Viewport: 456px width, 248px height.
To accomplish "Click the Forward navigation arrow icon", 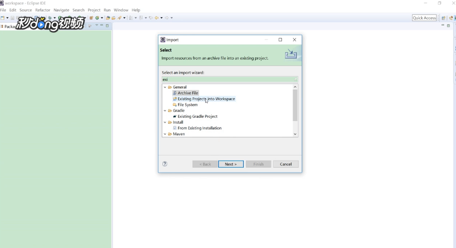I will (167, 18).
